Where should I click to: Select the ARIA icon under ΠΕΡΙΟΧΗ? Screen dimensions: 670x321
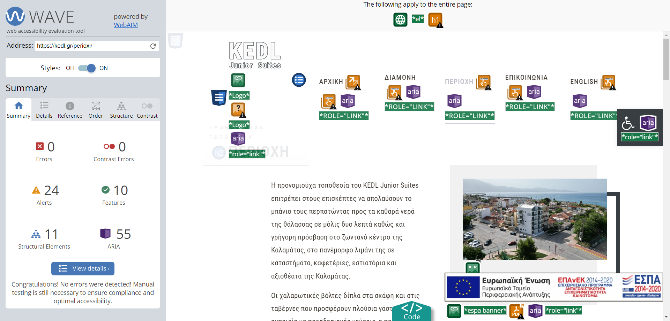tap(454, 101)
